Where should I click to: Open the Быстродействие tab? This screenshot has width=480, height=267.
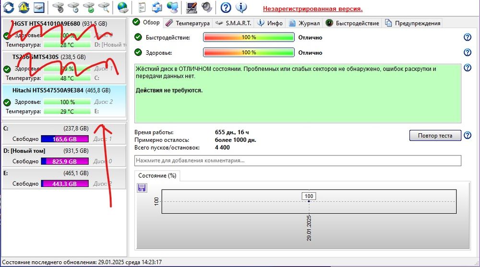coord(352,23)
